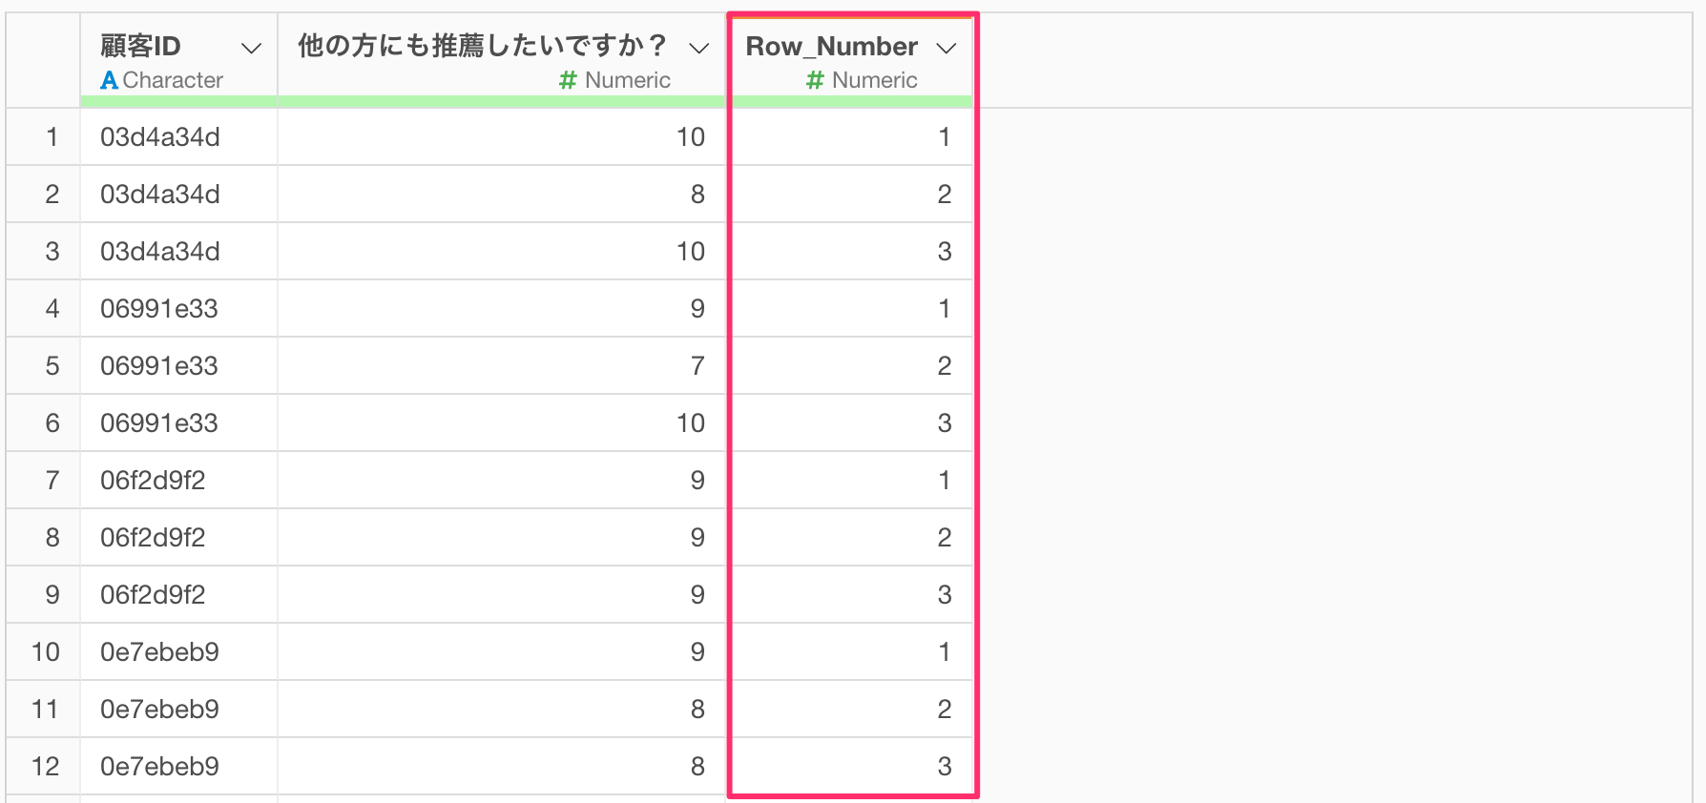1706x803 pixels.
Task: Select the Numeric type label under Row_Number
Action: (x=874, y=80)
